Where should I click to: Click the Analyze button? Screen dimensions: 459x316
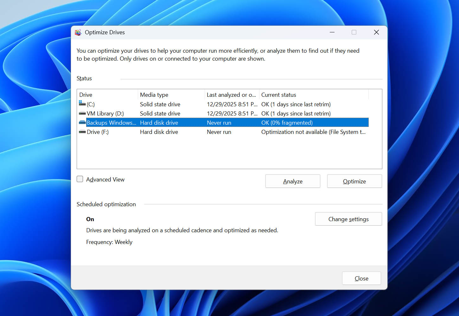coord(292,181)
